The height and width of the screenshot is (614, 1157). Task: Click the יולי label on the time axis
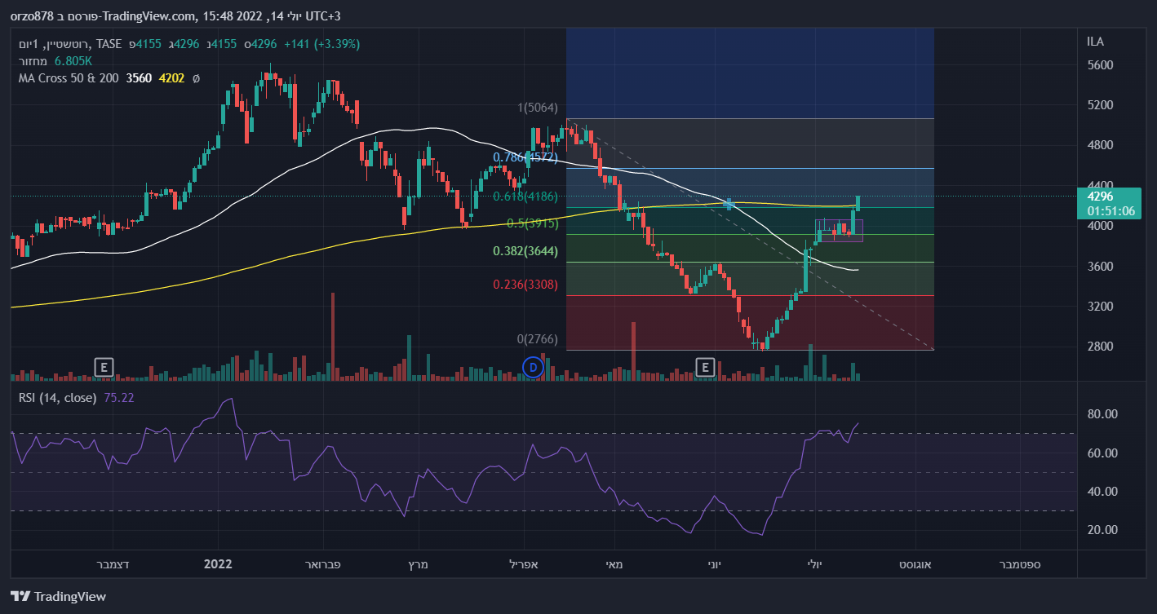click(813, 564)
